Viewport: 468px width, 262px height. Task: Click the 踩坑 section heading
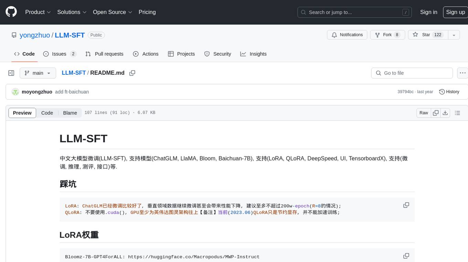(68, 184)
